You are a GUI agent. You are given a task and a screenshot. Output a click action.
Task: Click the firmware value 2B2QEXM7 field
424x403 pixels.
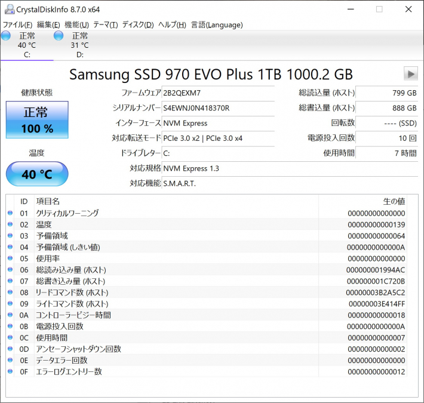point(218,93)
